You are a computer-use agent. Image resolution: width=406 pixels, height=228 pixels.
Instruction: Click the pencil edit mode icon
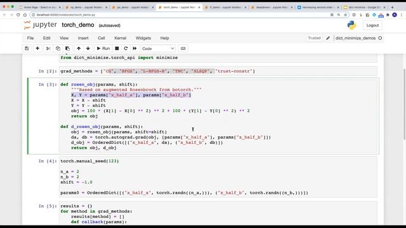pos(328,38)
